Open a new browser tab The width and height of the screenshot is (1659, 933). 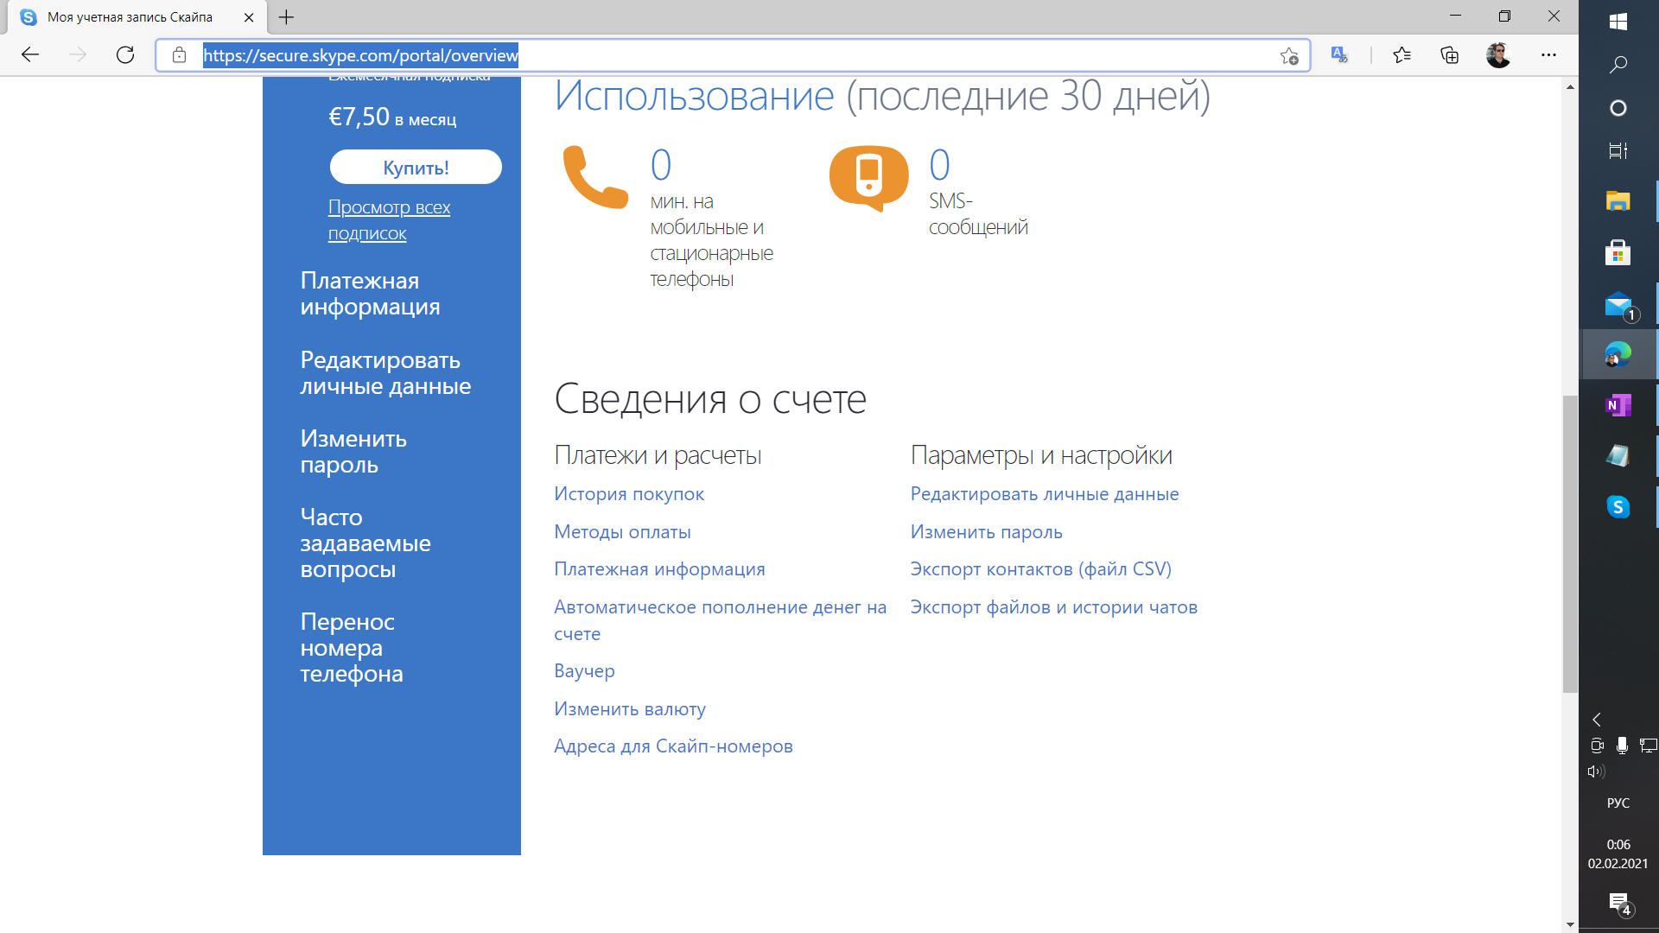(286, 17)
